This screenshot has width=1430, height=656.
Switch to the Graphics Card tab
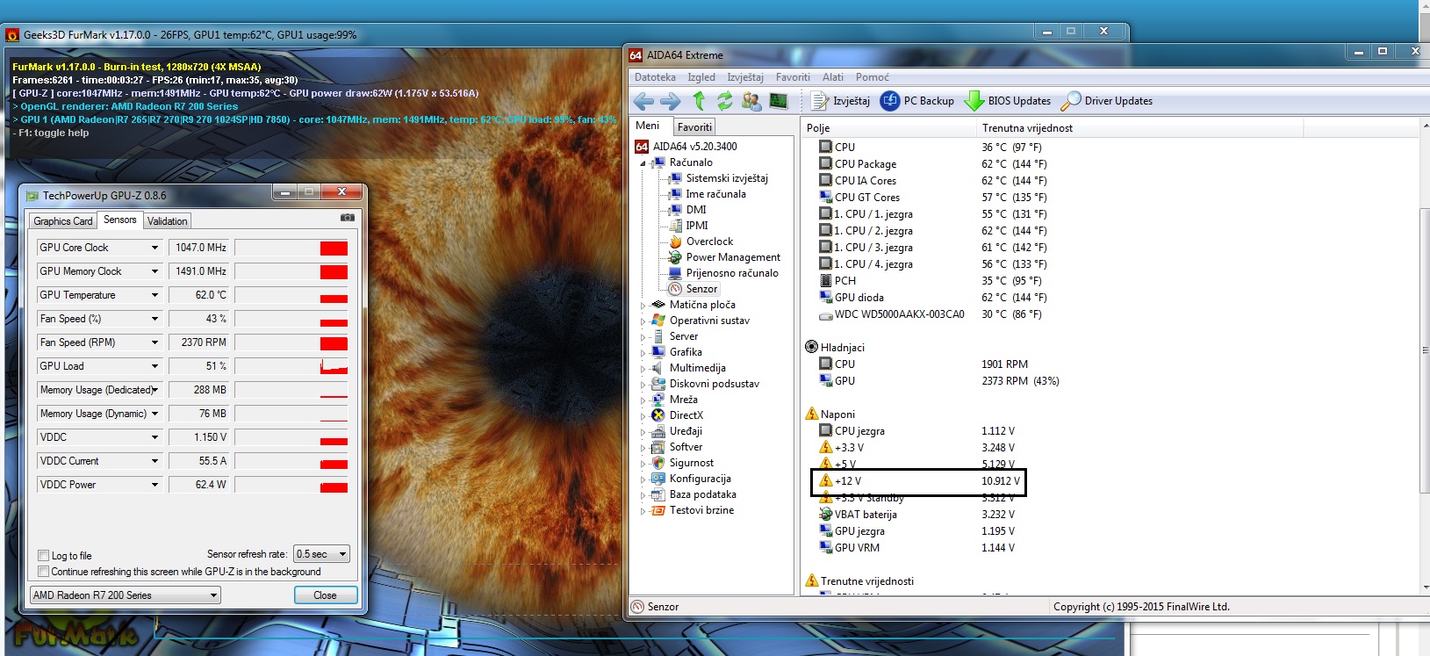[63, 221]
